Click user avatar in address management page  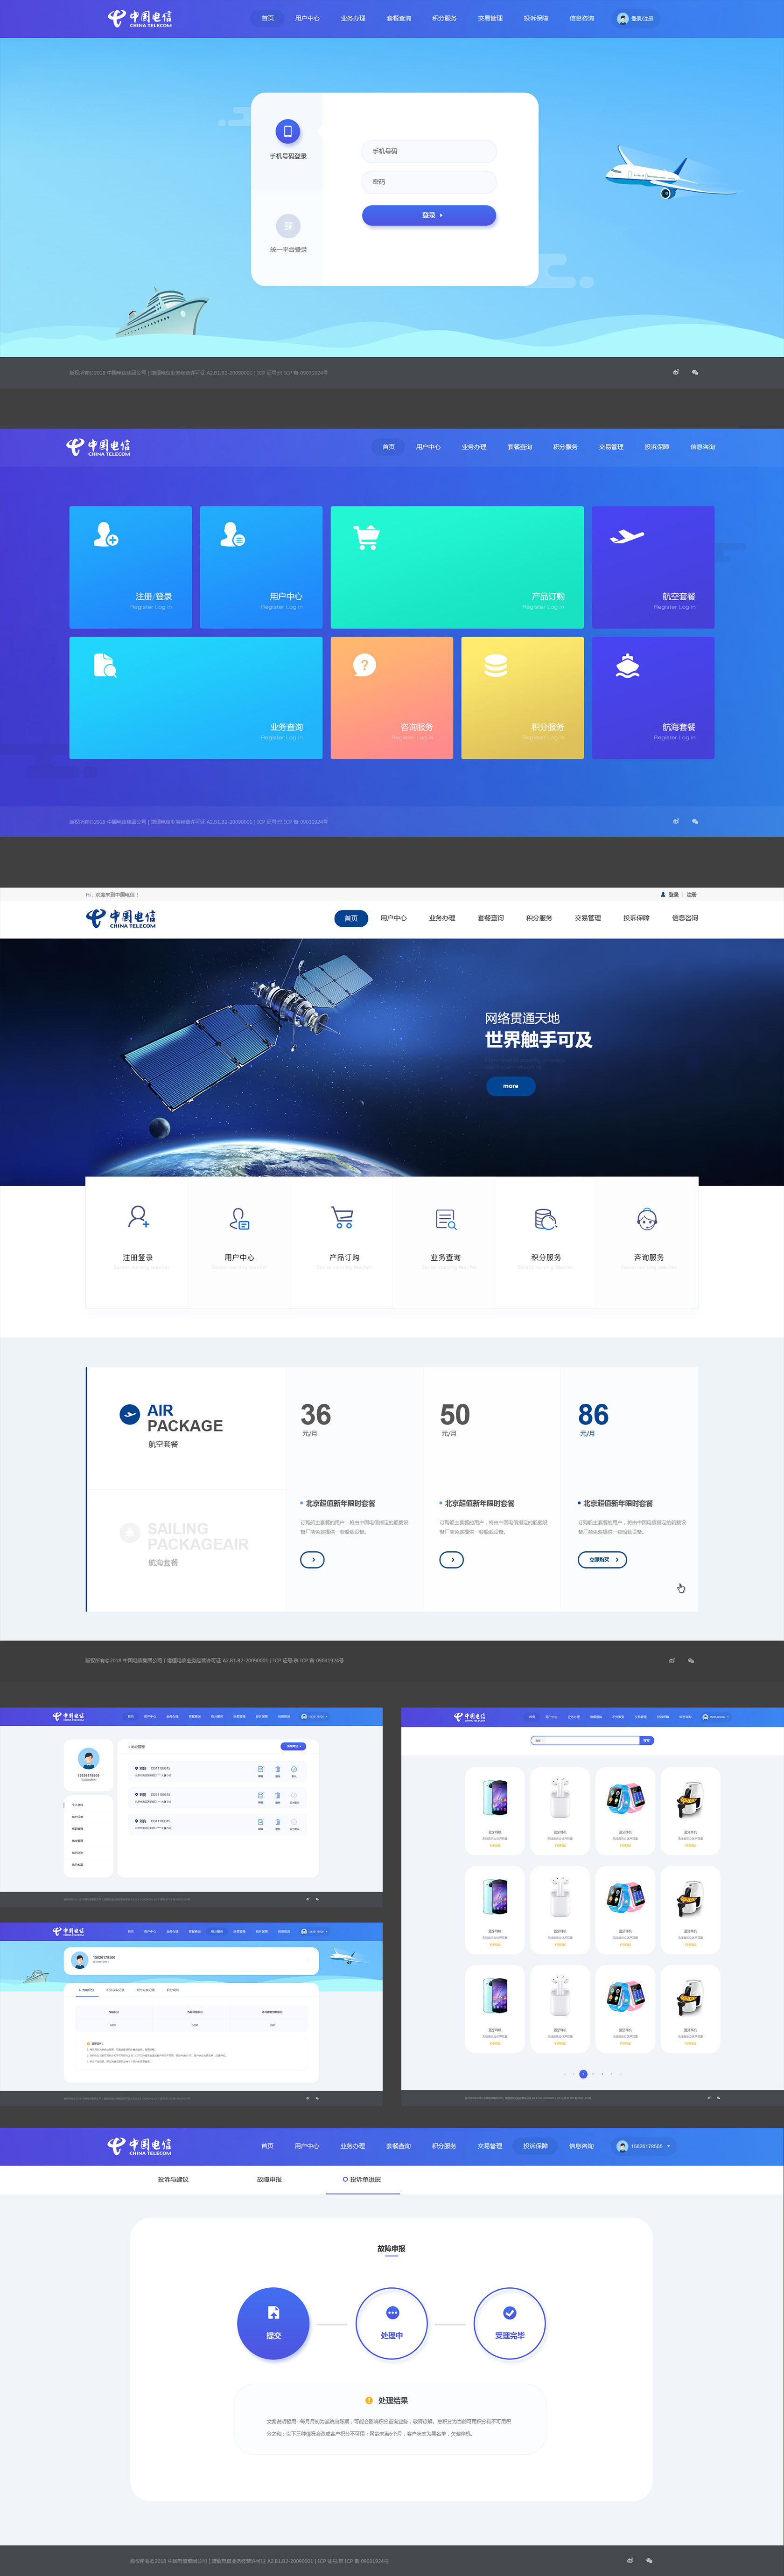click(89, 1759)
